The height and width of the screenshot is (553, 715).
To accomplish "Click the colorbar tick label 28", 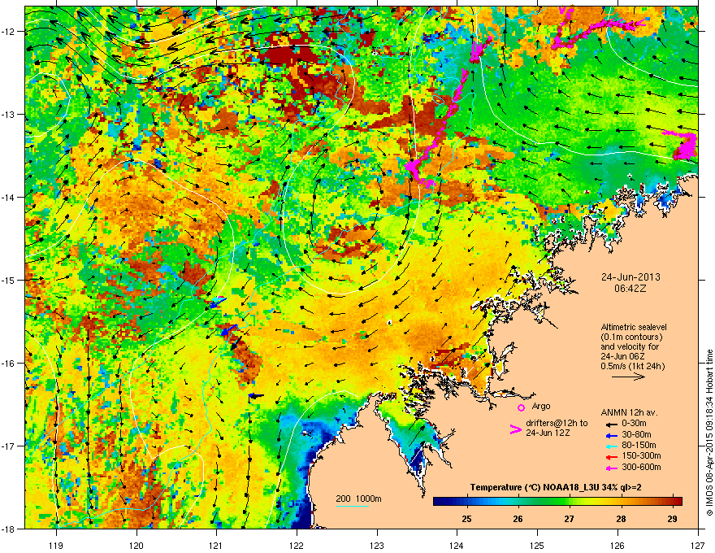I will (x=621, y=519).
